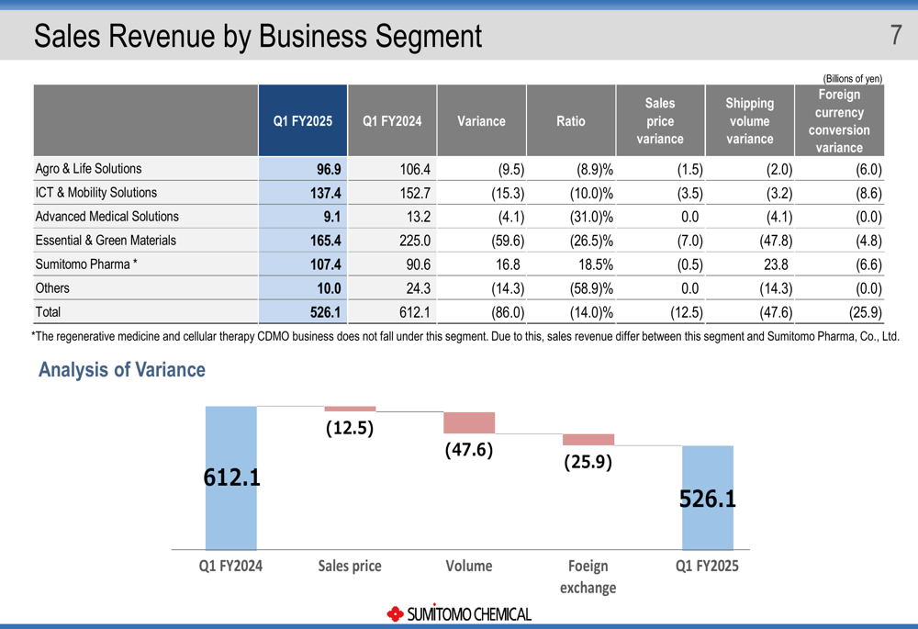Screen dimensions: 918x629
Task: Select the Agro & Life Solutions row label
Action: [88, 169]
